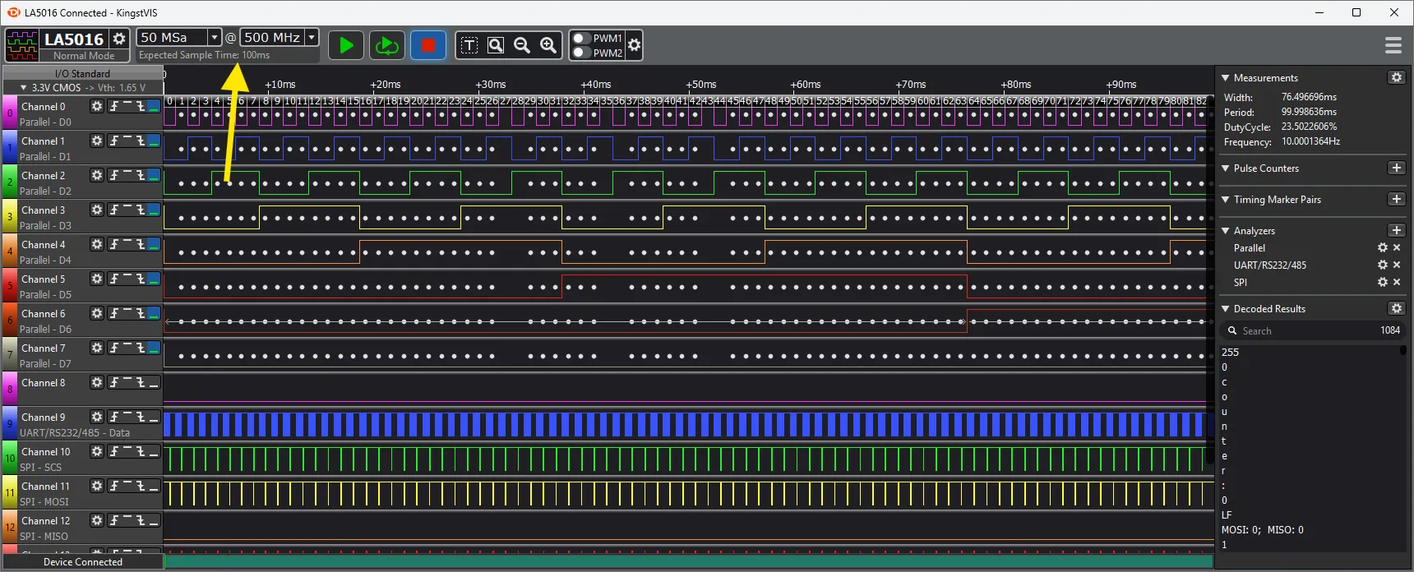Set rising edge trigger on Channel 2
The image size is (1414, 572).
click(114, 175)
